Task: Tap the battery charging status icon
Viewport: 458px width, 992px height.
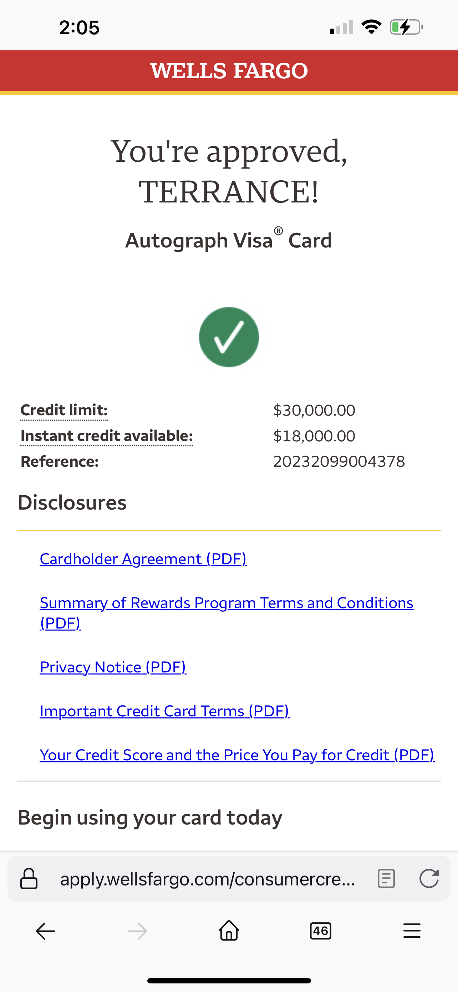Action: [x=406, y=27]
